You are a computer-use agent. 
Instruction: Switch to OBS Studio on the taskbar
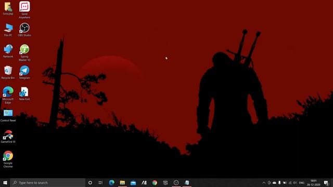(176, 182)
